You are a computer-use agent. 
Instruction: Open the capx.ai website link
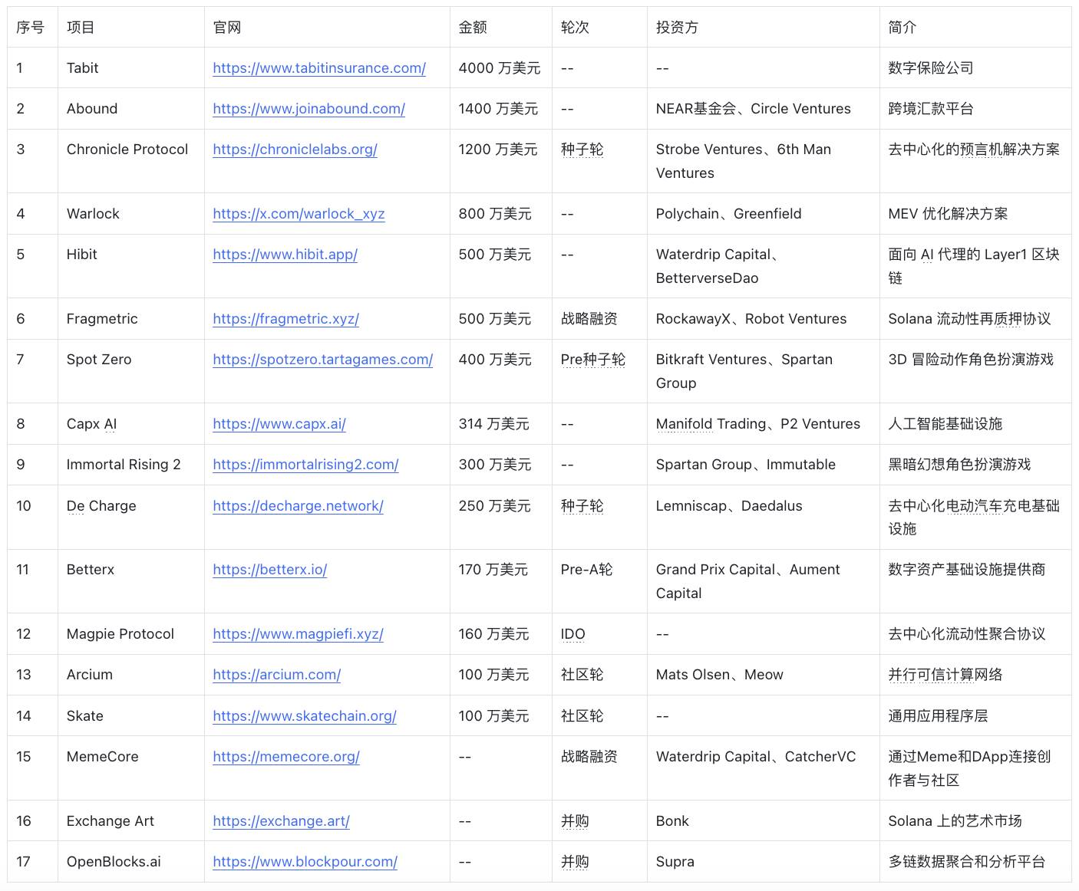(x=279, y=423)
